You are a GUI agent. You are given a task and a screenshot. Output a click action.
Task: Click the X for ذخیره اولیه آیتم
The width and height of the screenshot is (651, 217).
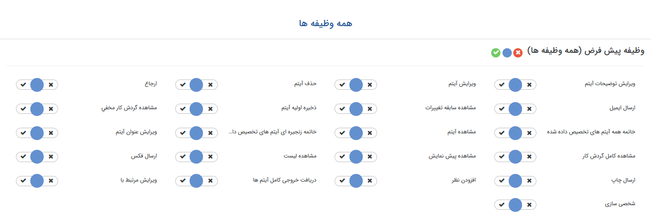pos(210,109)
